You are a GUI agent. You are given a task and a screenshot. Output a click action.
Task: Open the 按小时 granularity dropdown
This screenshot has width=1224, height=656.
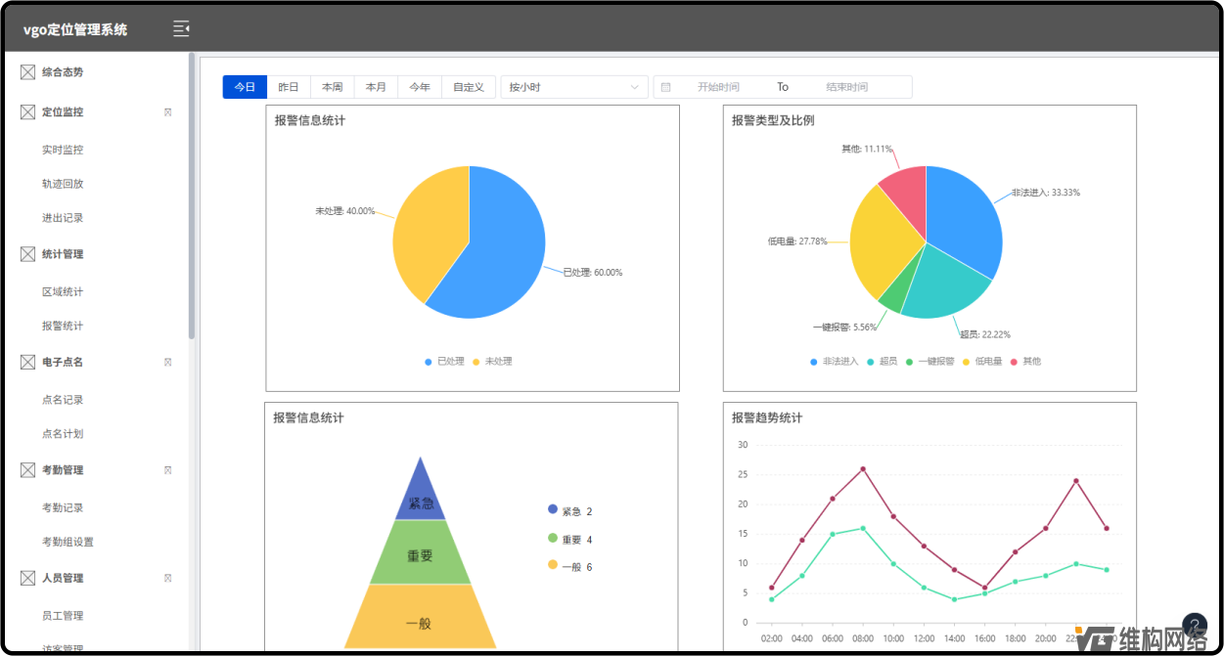(x=574, y=87)
